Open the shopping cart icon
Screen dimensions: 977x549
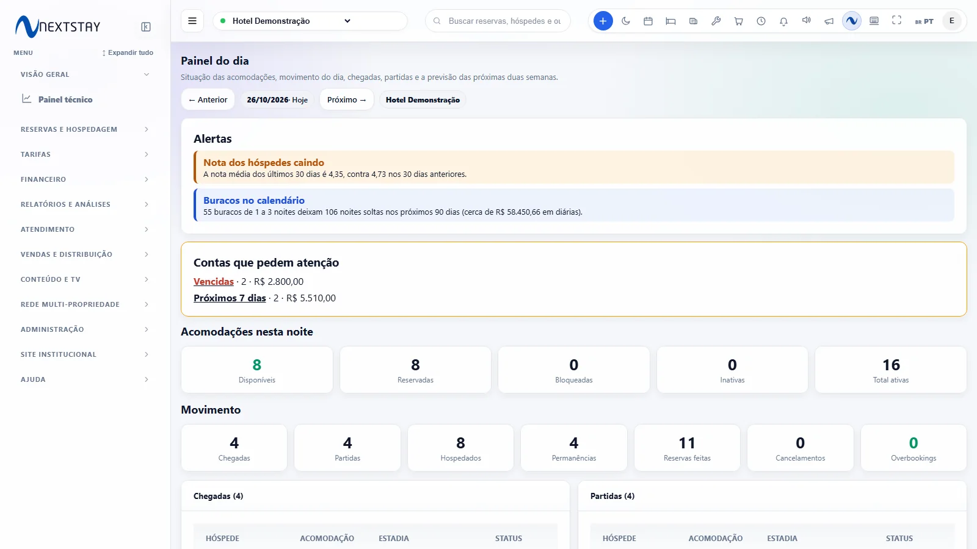pyautogui.click(x=738, y=21)
